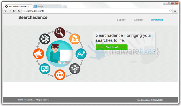Open the Privacy Policy footer link
The height and width of the screenshot is (106, 181).
tap(158, 100)
